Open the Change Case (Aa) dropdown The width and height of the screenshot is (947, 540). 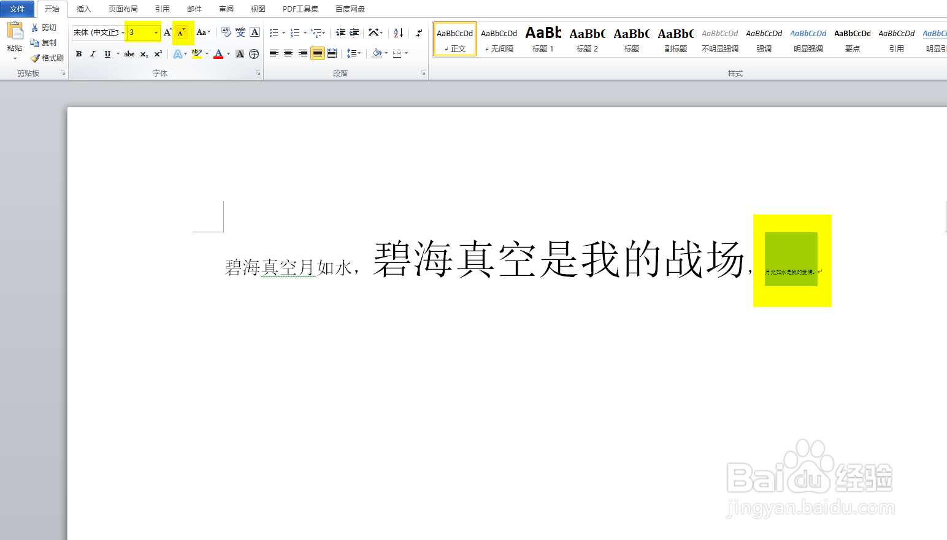203,32
